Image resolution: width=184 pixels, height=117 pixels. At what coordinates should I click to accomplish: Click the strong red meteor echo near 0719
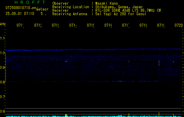tap(159, 63)
